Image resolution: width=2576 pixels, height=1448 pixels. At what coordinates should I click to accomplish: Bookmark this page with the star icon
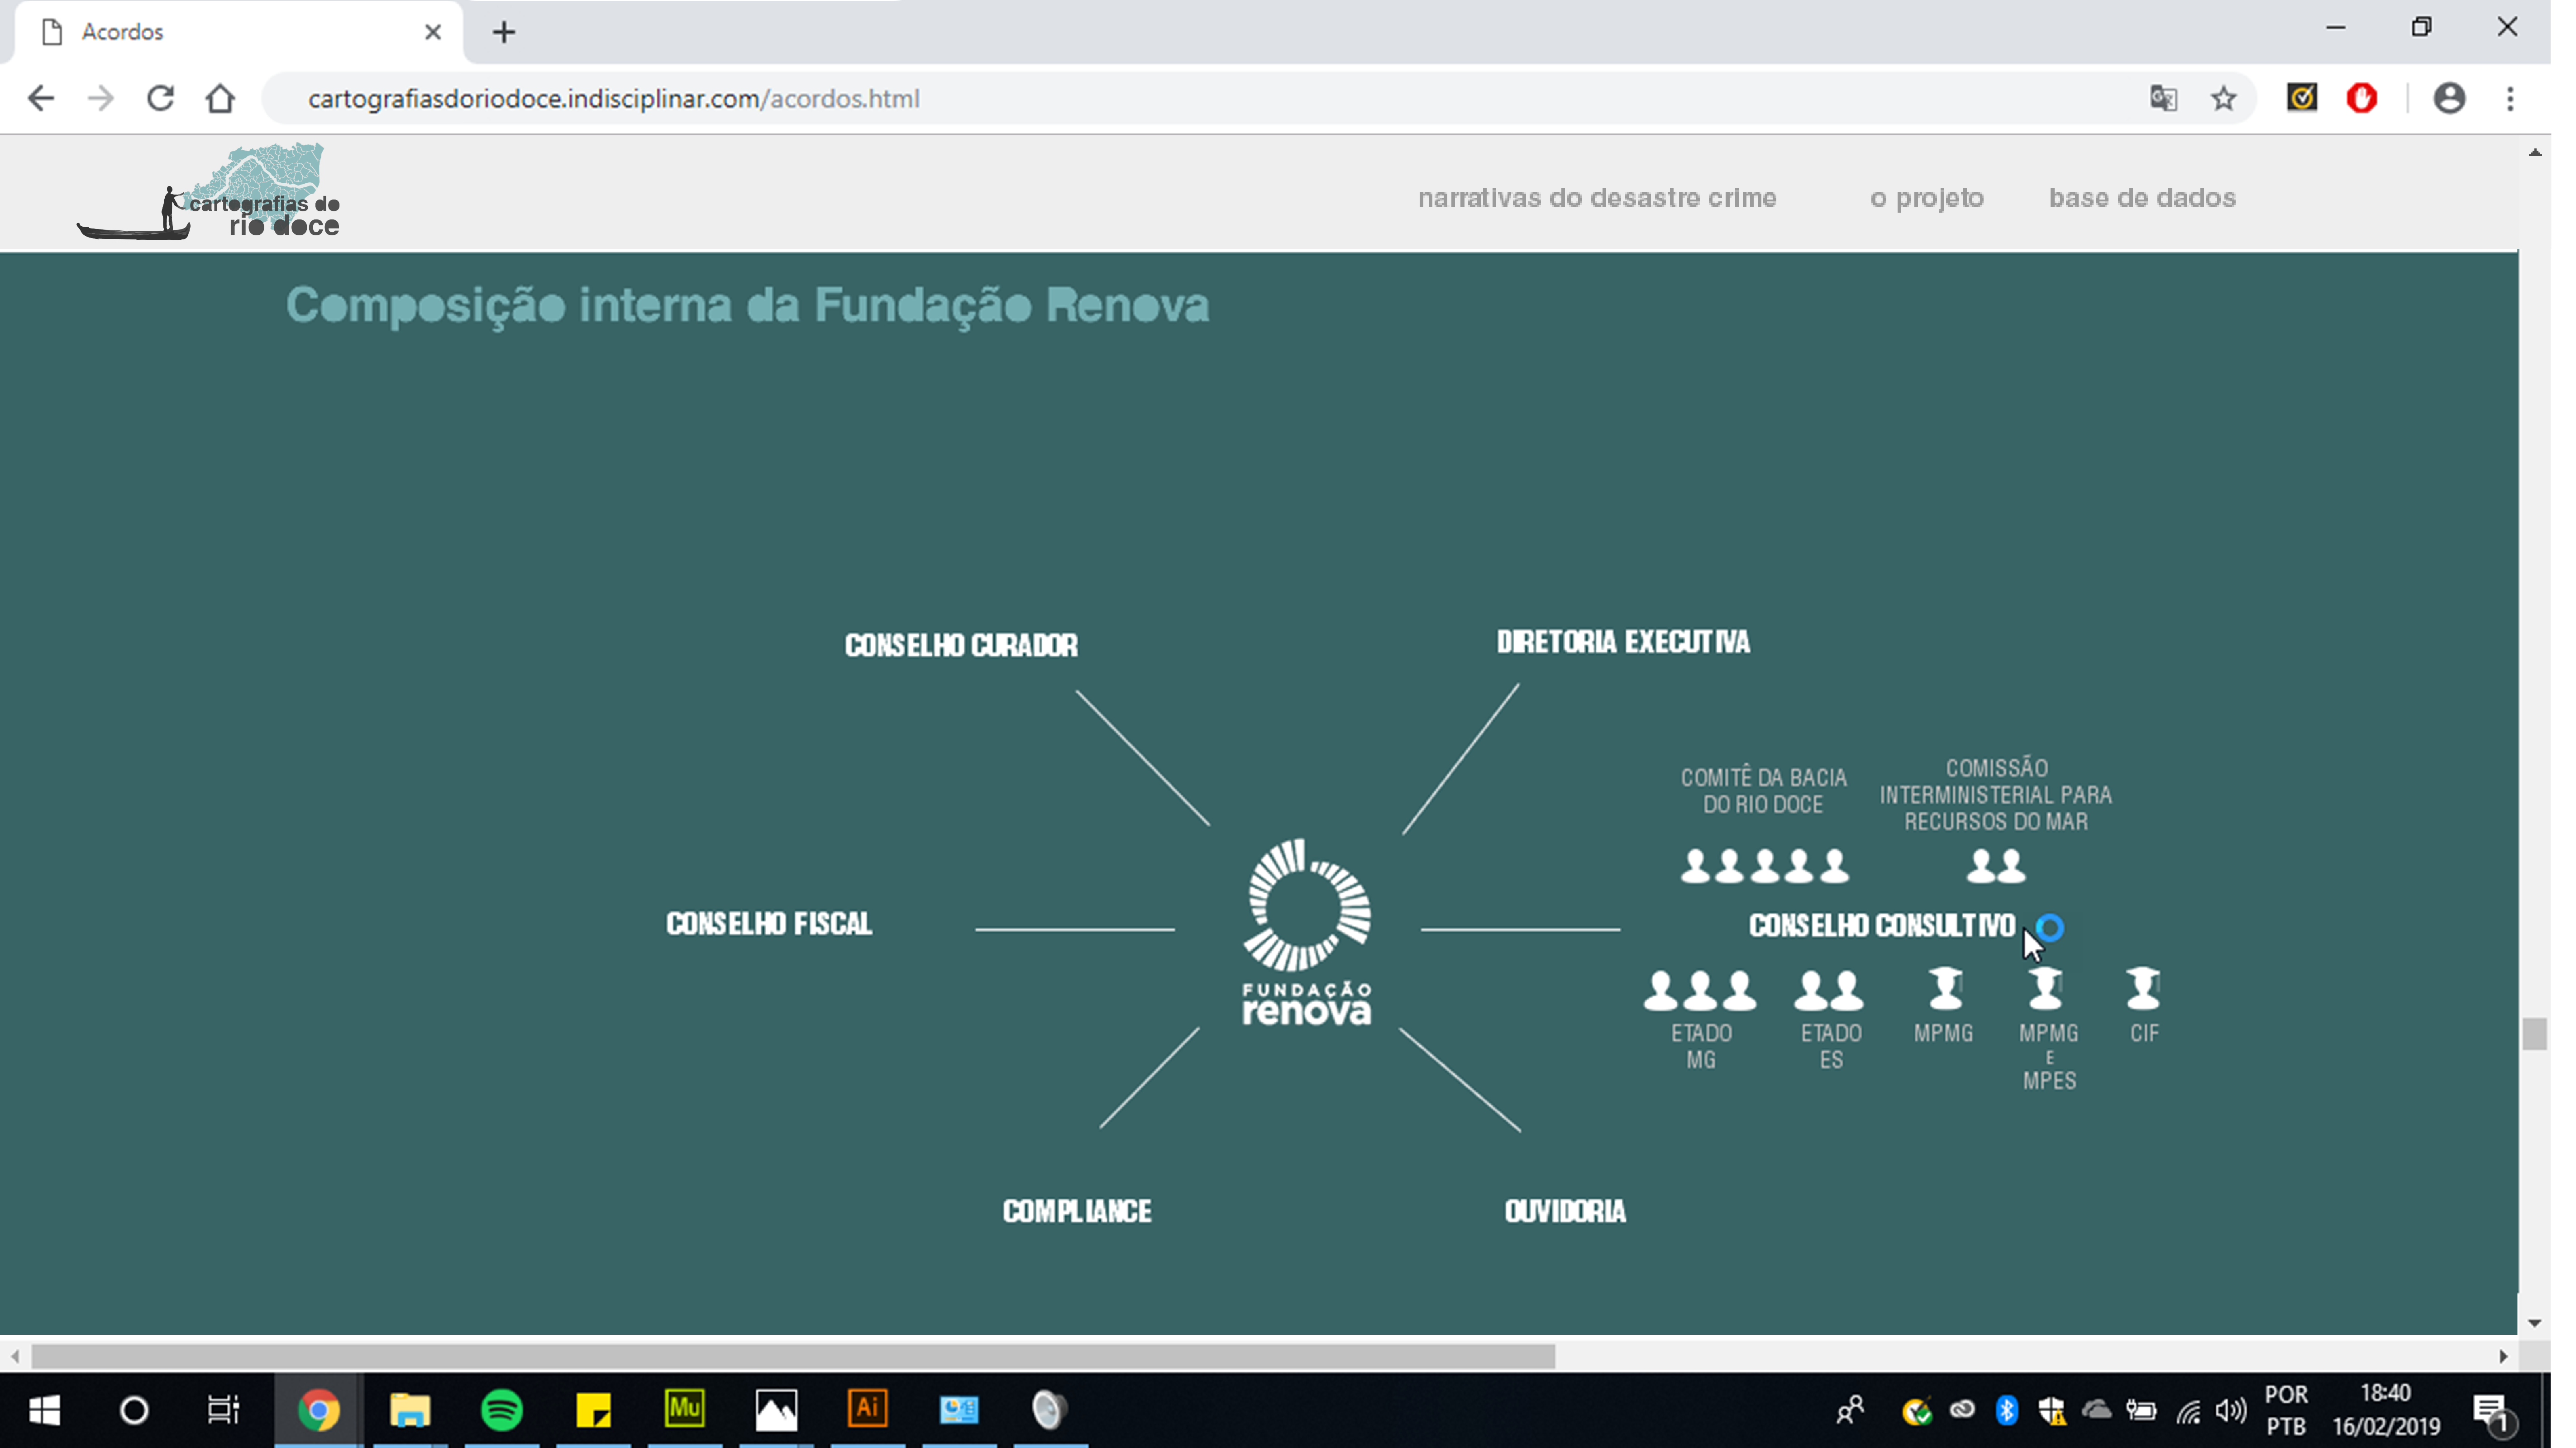2223,99
